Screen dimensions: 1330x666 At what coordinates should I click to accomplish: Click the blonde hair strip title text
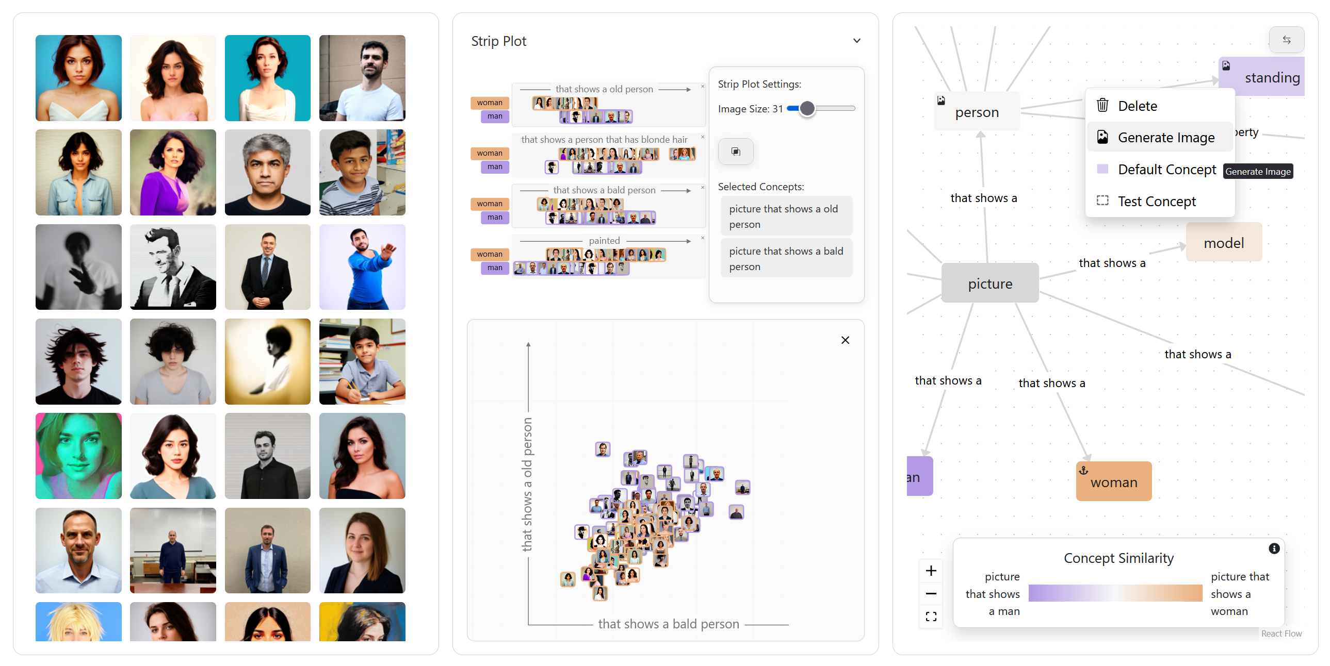coord(604,139)
